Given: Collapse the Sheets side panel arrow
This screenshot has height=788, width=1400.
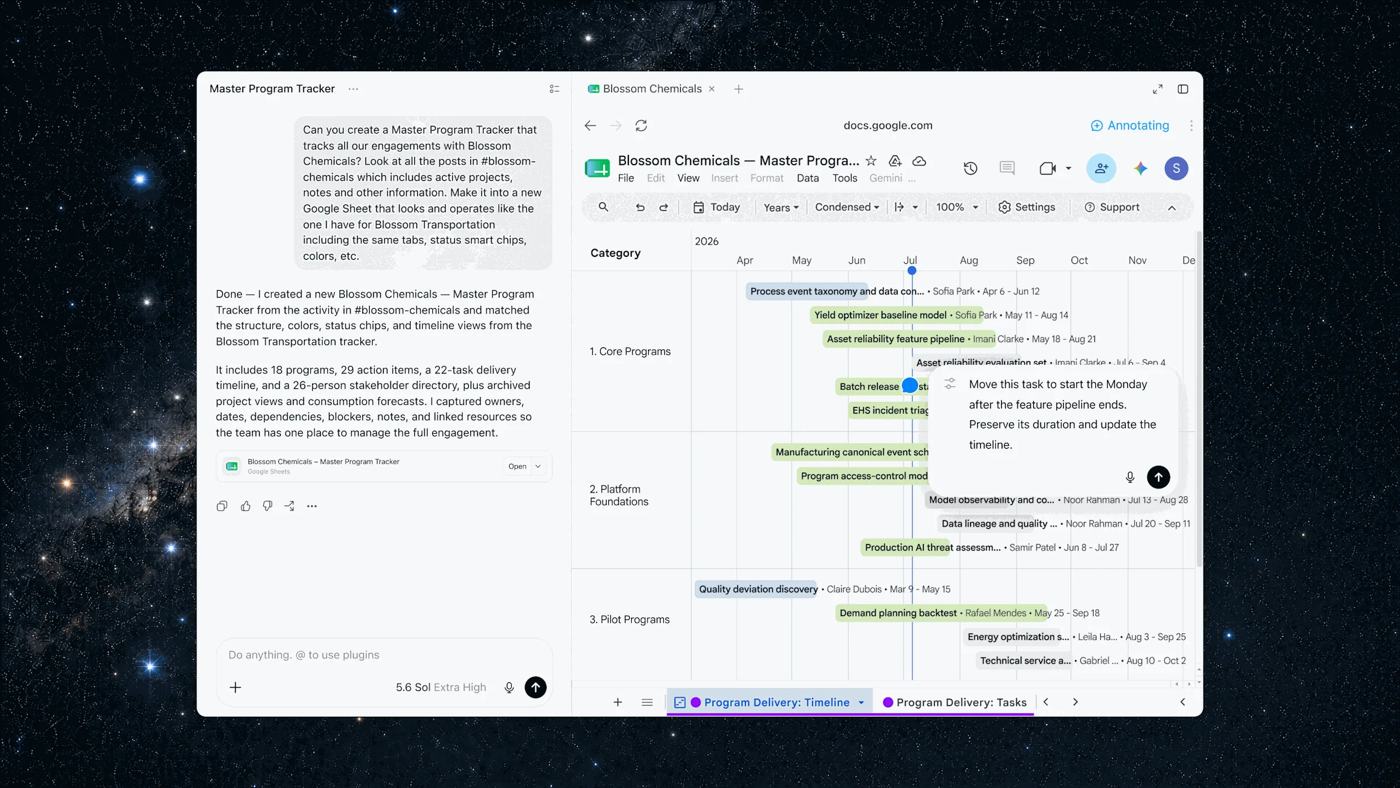Looking at the screenshot, I should pyautogui.click(x=1182, y=702).
